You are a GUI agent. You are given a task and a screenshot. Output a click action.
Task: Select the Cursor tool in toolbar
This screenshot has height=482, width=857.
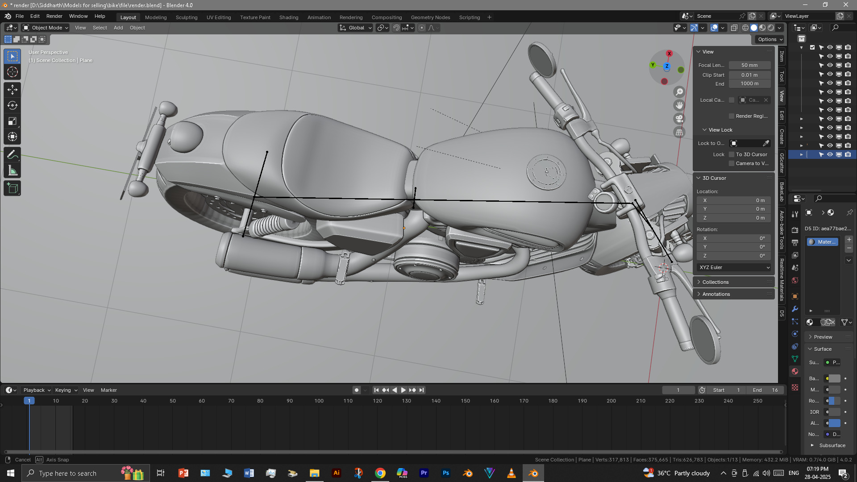click(x=12, y=72)
